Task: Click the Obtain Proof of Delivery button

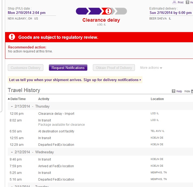Action: (x=114, y=68)
